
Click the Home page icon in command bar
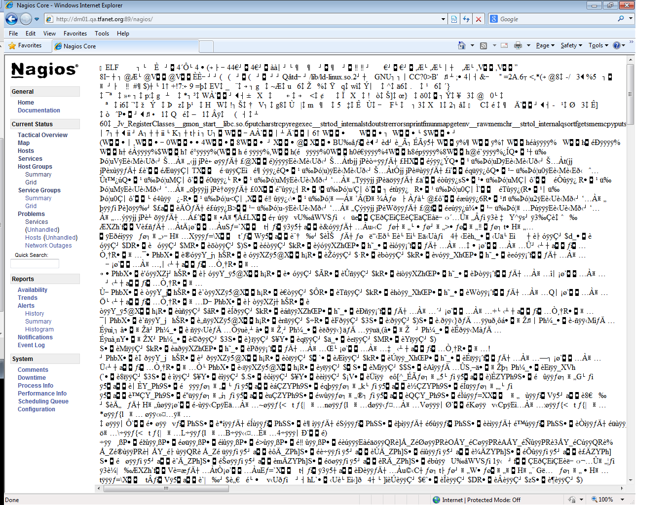pyautogui.click(x=462, y=45)
